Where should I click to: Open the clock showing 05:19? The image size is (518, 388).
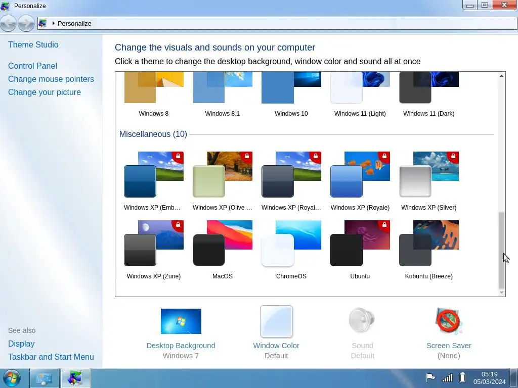(x=489, y=378)
